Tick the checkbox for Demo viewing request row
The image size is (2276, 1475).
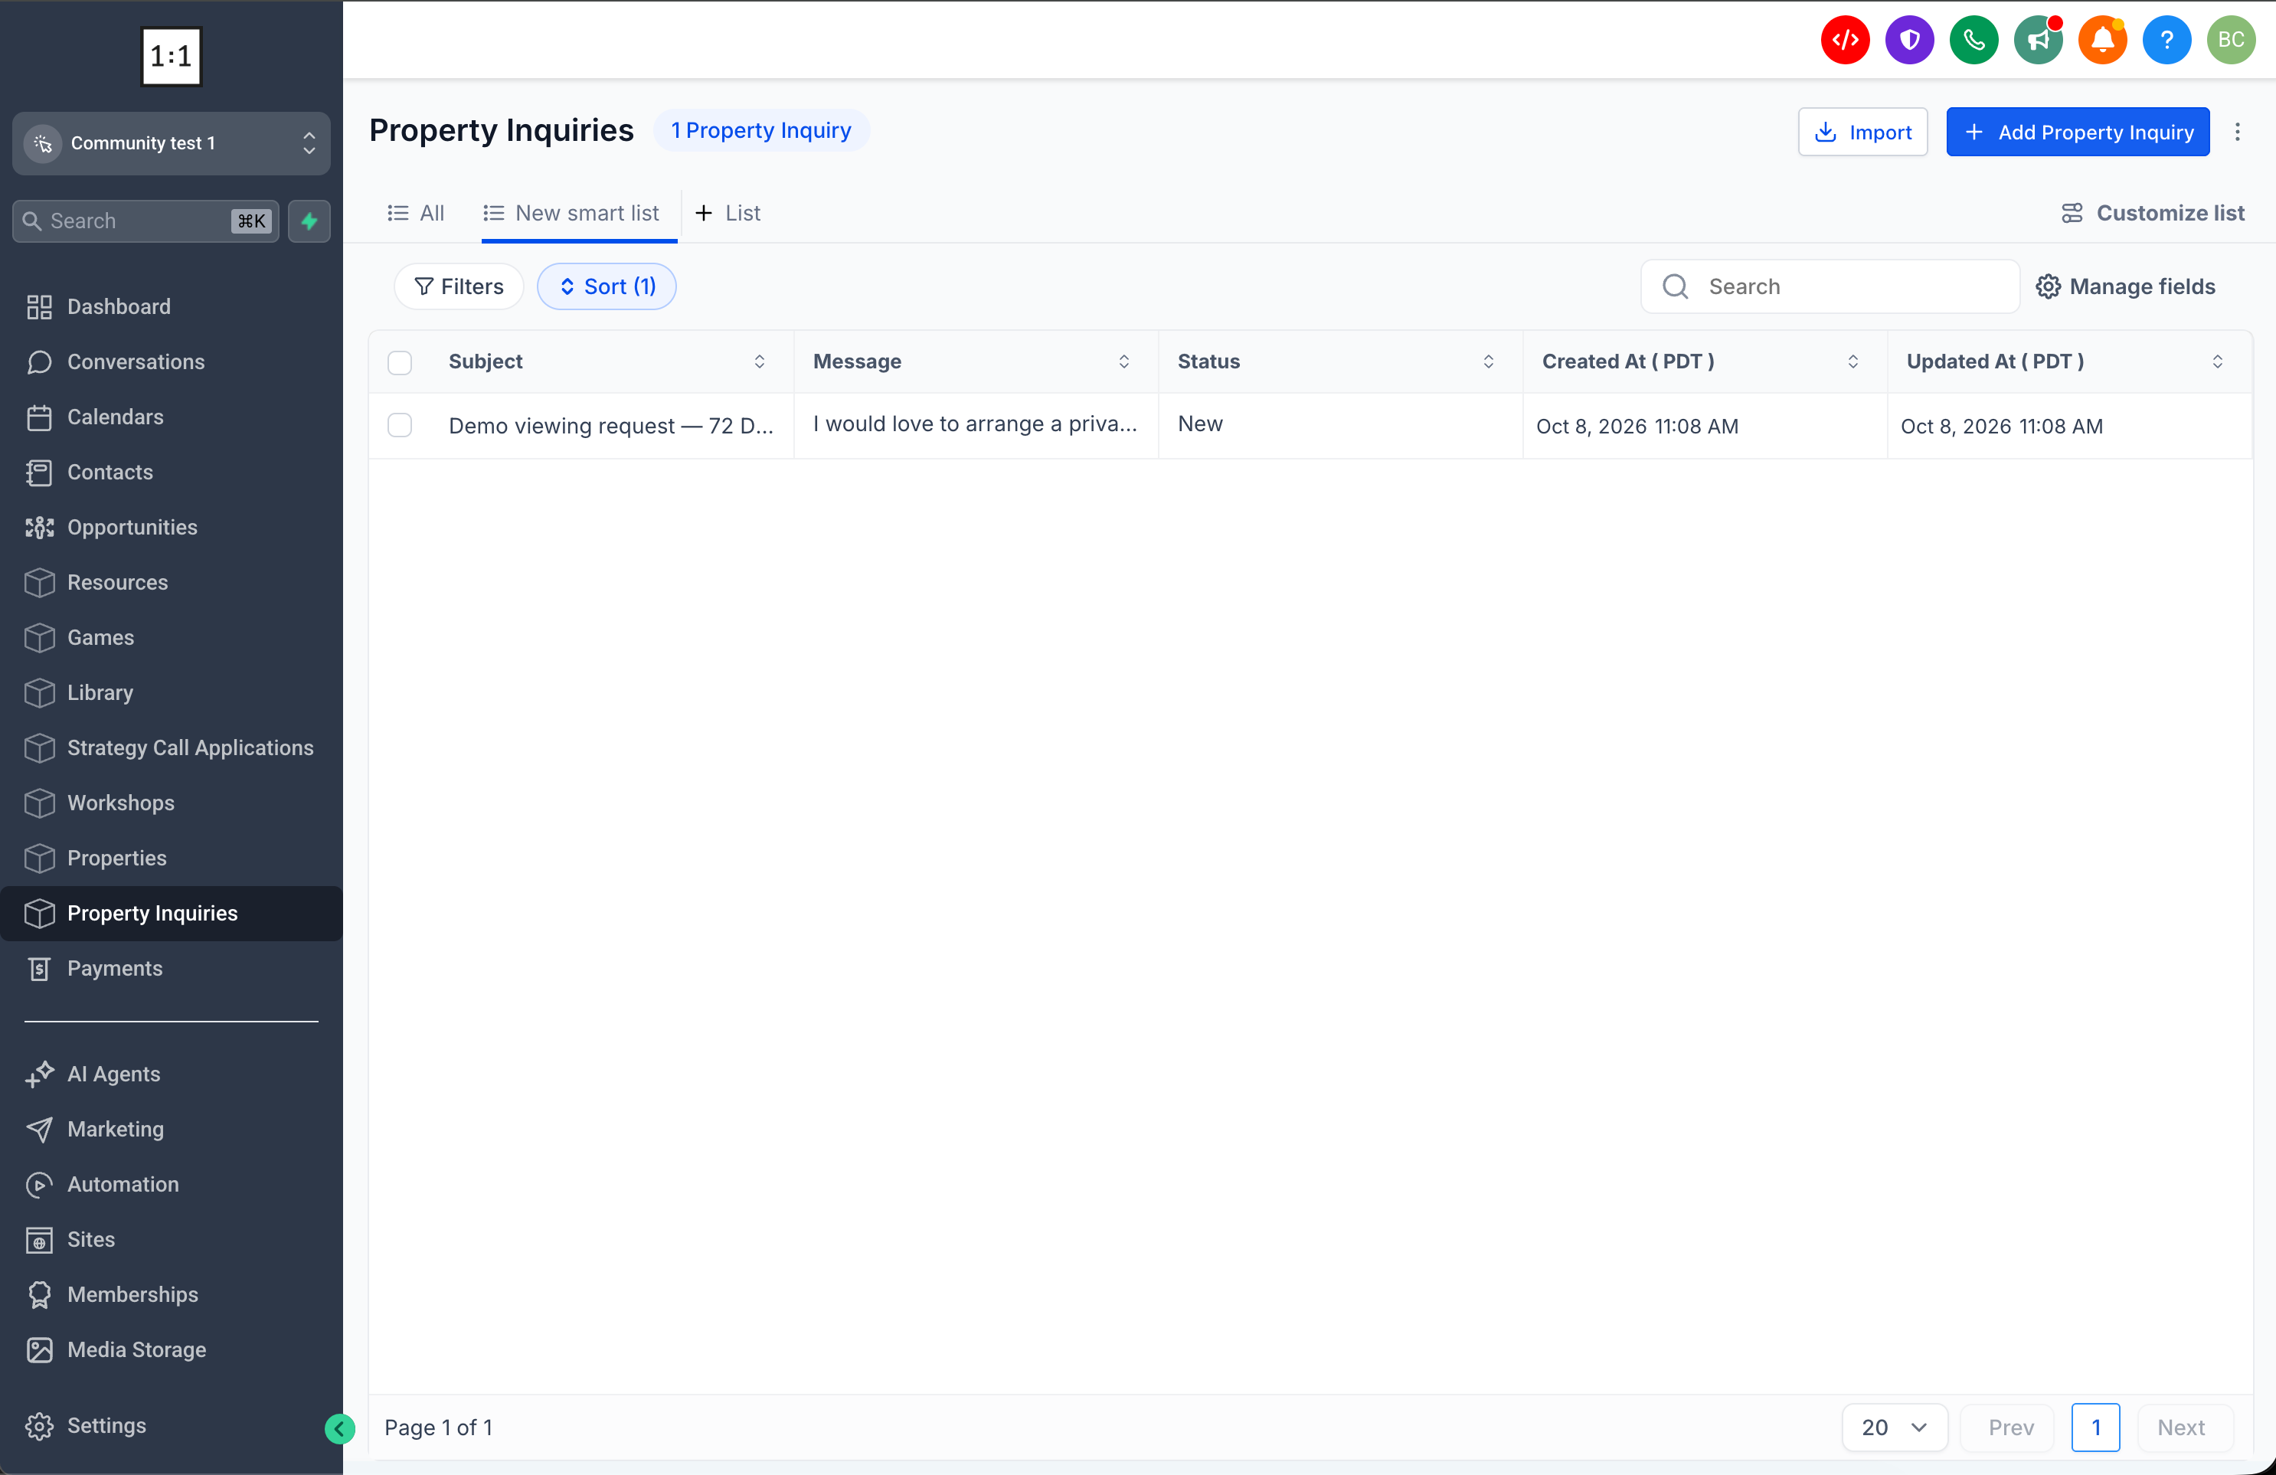click(400, 425)
